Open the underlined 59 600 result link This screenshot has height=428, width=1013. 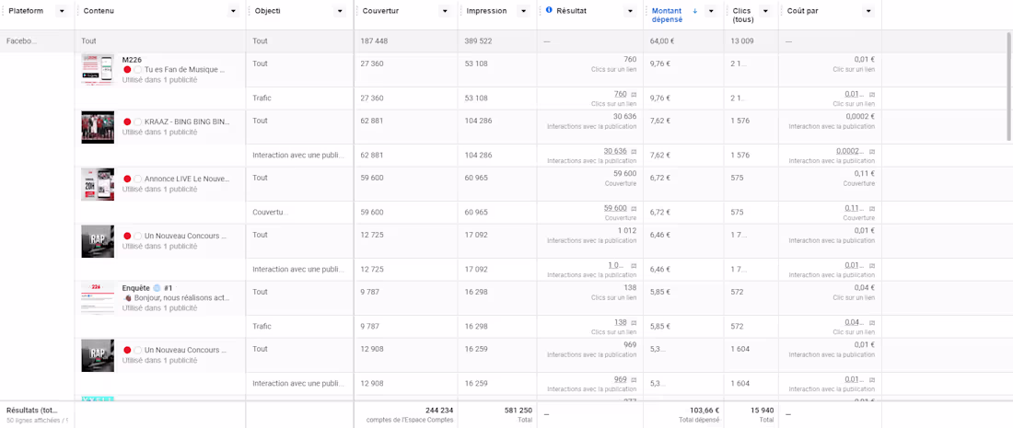pos(615,208)
